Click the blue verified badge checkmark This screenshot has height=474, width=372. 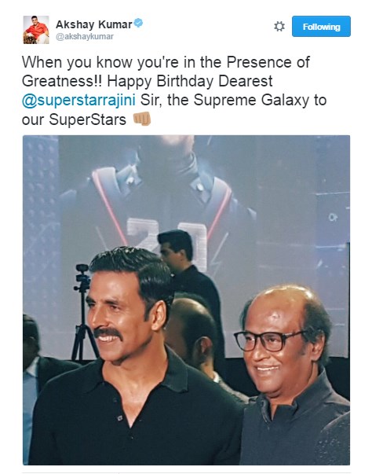pos(138,23)
